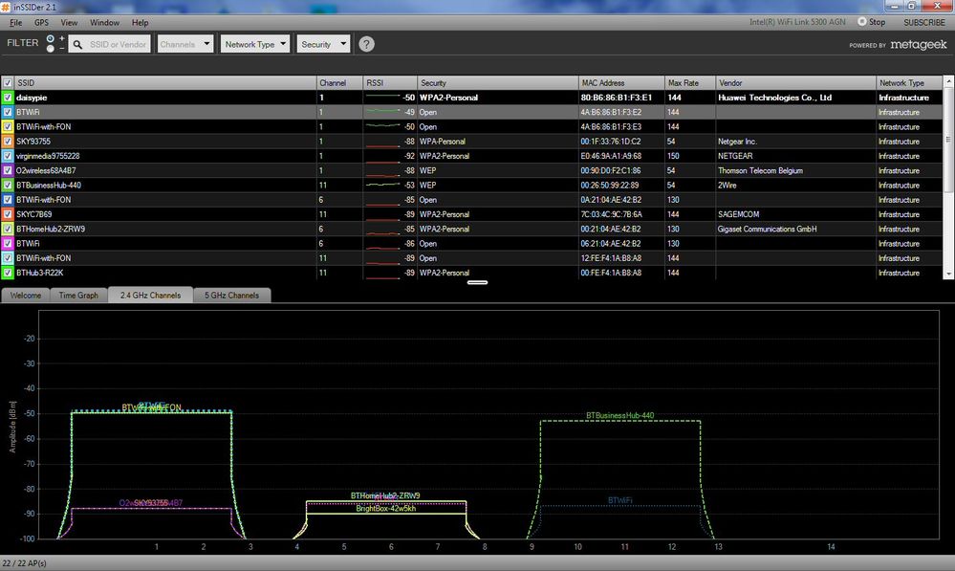Sort by the Vendor column header

[x=796, y=83]
